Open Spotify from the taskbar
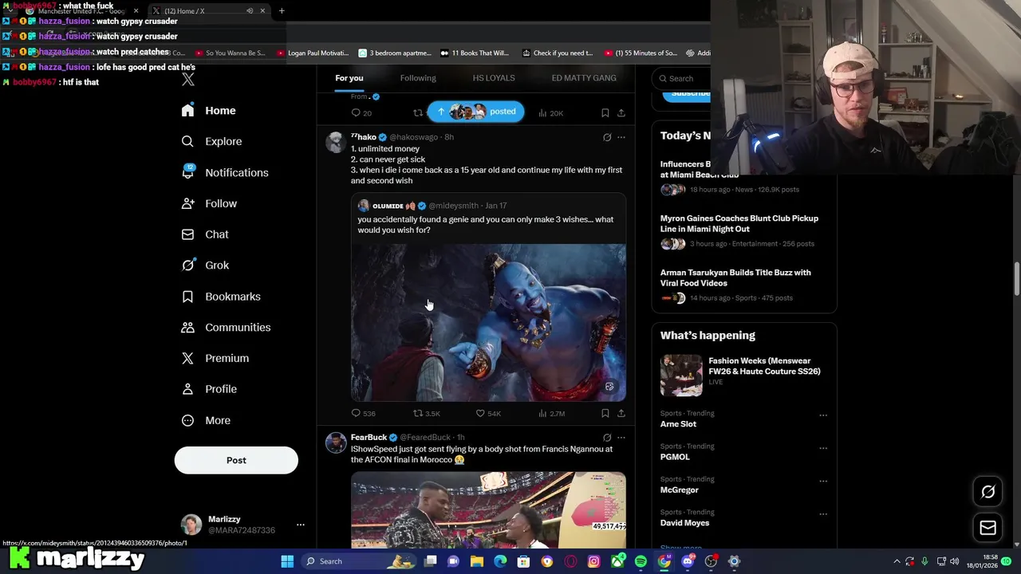Viewport: 1021px width, 574px height. (x=641, y=561)
